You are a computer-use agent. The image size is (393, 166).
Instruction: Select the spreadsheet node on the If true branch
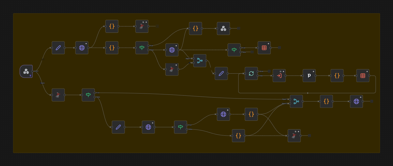click(264, 48)
